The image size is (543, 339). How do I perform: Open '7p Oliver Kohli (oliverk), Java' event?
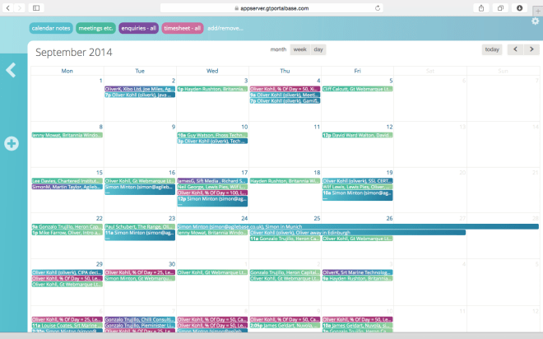(140, 95)
